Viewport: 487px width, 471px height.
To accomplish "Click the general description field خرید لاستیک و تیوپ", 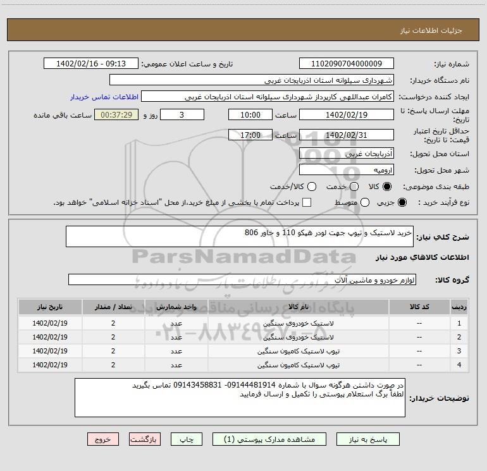I will (240, 236).
